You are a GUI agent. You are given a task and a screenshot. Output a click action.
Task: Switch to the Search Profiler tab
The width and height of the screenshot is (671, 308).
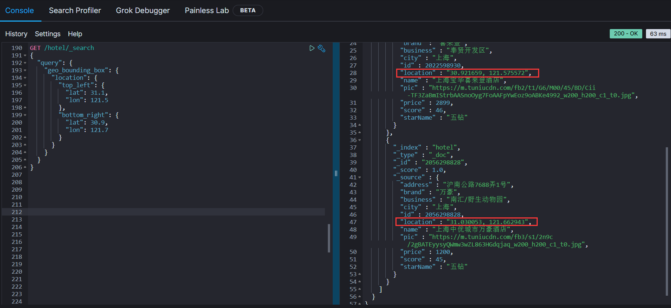pos(75,10)
